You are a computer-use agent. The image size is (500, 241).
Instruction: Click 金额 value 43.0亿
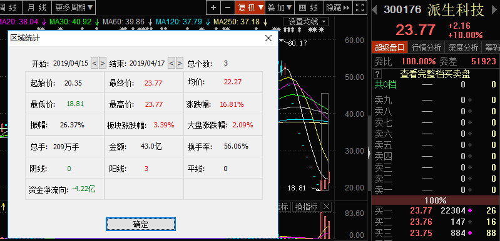(151, 147)
